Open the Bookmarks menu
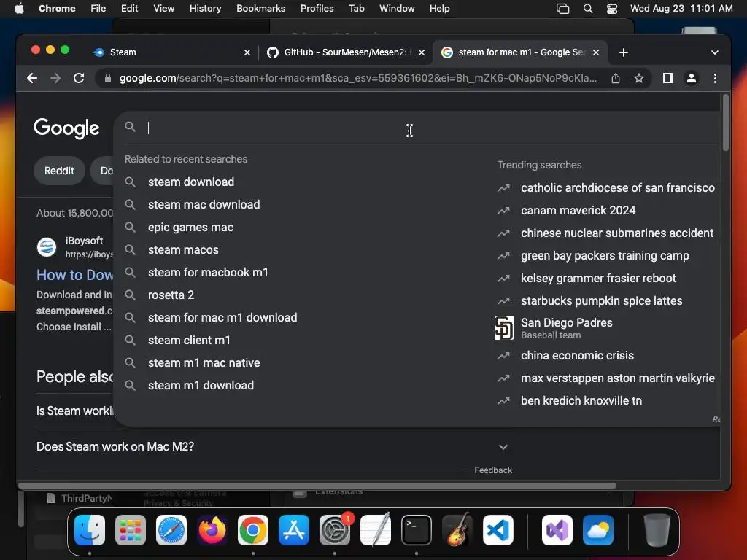747x560 pixels. [x=260, y=8]
